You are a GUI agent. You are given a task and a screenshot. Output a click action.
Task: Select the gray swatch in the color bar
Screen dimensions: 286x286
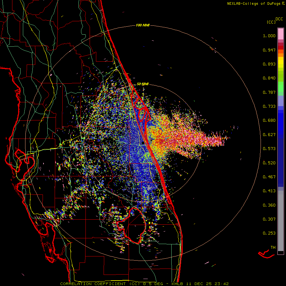pos(281,221)
